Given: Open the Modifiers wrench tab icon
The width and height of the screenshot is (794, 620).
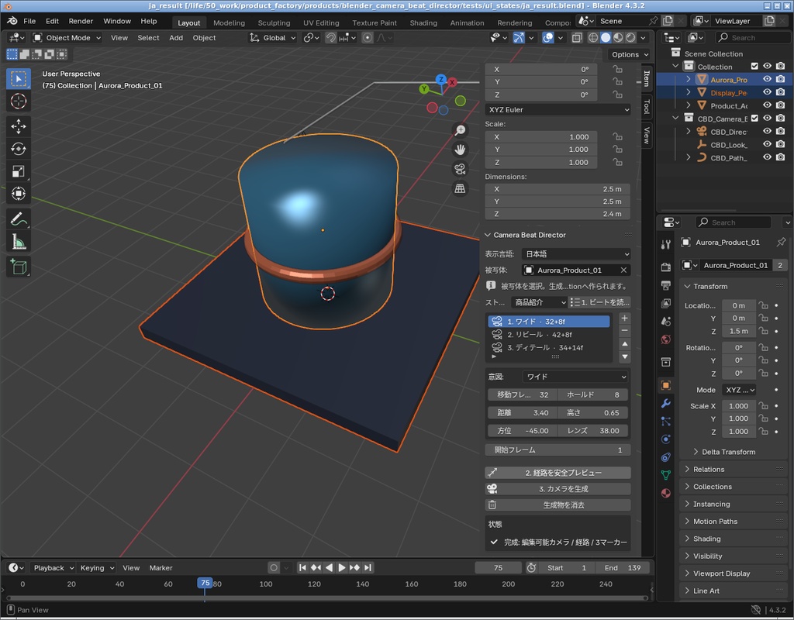Looking at the screenshot, I should coord(666,403).
